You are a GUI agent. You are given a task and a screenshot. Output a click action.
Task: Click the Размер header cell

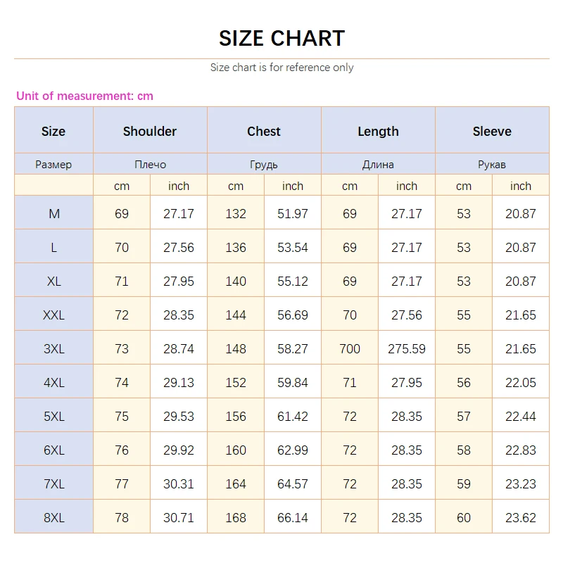pyautogui.click(x=53, y=164)
